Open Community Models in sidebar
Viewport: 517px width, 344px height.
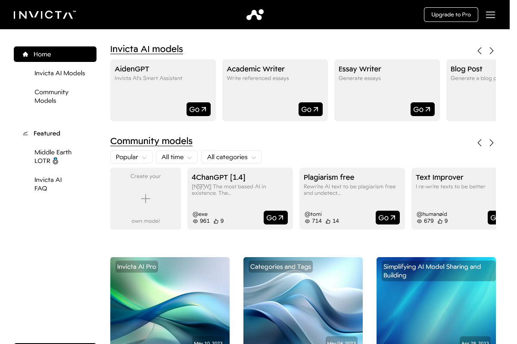point(51,96)
